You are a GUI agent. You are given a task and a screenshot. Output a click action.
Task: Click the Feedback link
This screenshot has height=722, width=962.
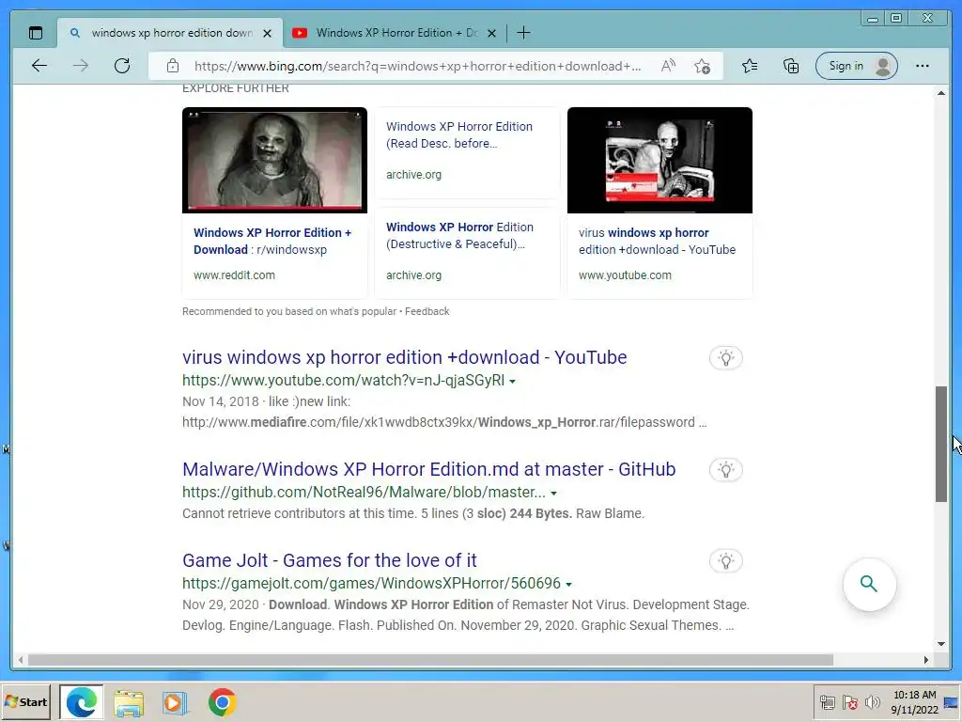click(x=427, y=311)
